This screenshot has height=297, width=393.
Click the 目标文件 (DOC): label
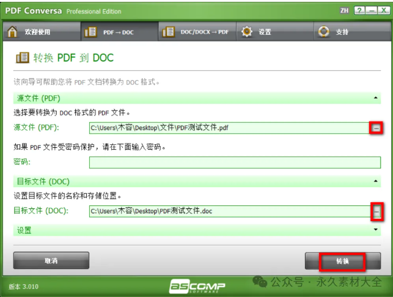tap(41, 211)
